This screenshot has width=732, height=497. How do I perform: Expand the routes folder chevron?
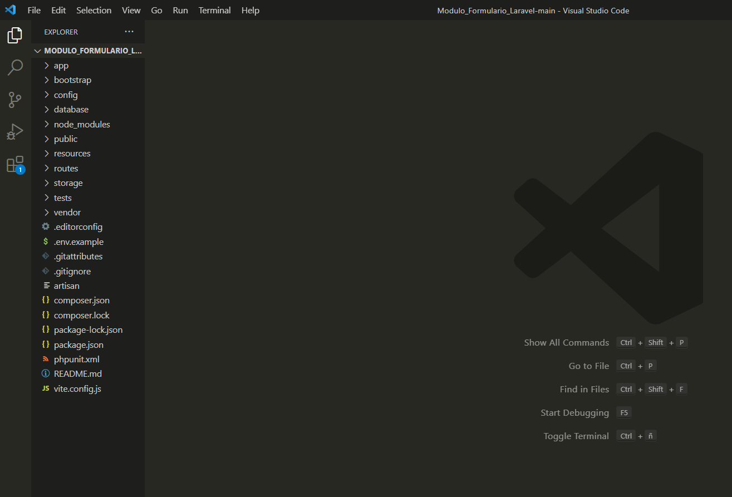coord(47,168)
